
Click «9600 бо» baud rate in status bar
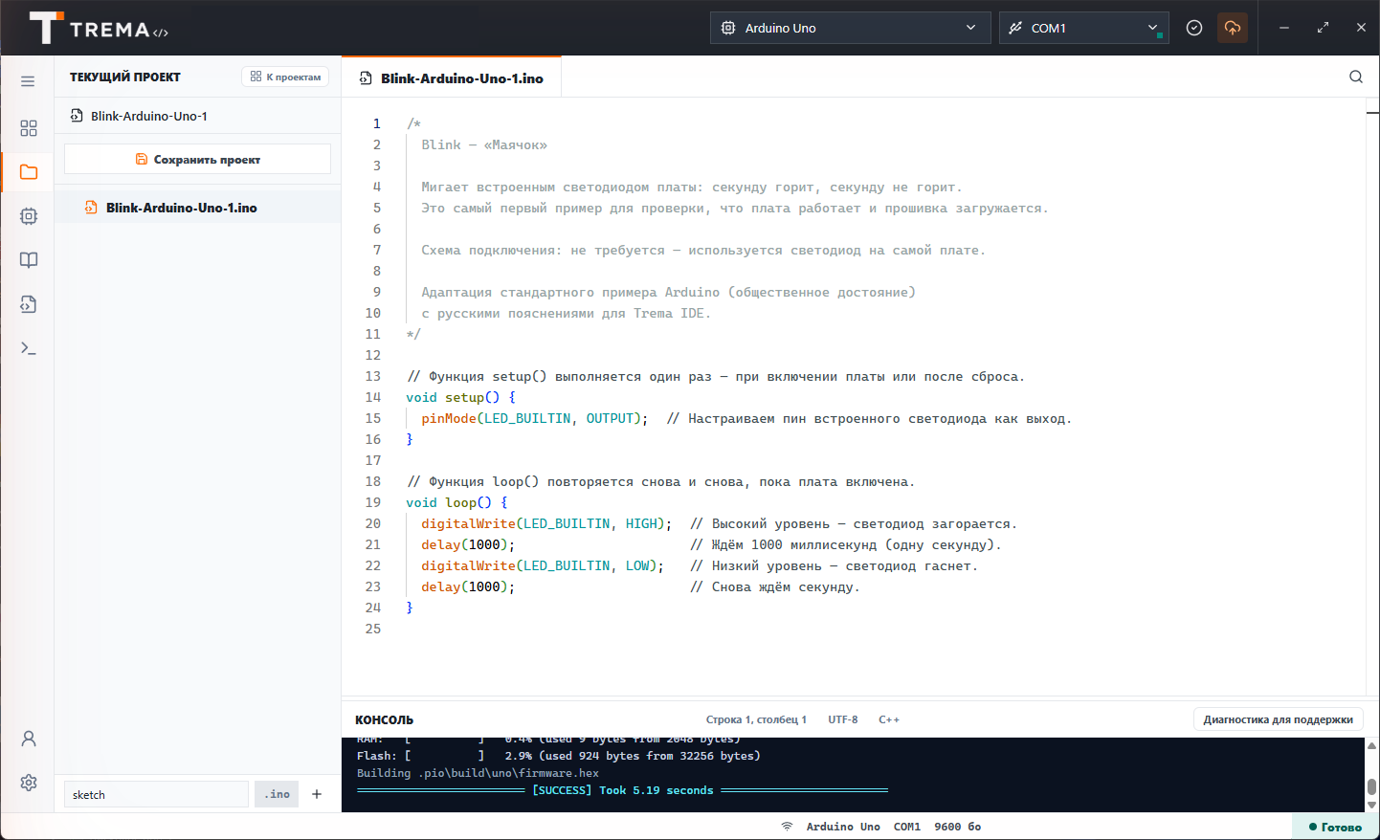click(x=957, y=827)
